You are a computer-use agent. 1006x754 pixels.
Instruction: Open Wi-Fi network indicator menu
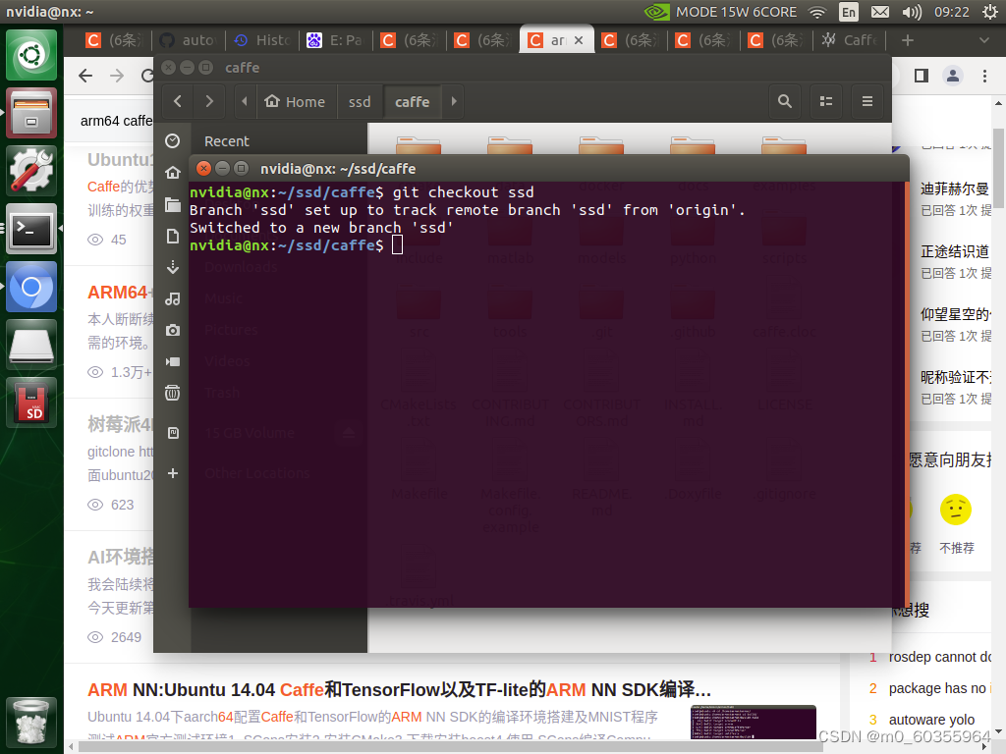click(817, 12)
